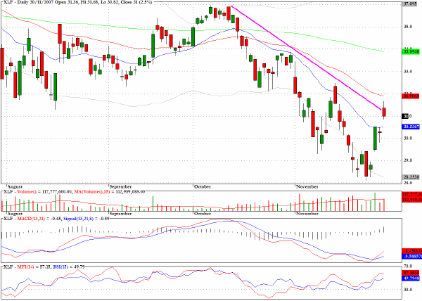This screenshot has height=301, width=422.
Task: Click the black 31.0 last price label
Action: pyautogui.click(x=407, y=116)
